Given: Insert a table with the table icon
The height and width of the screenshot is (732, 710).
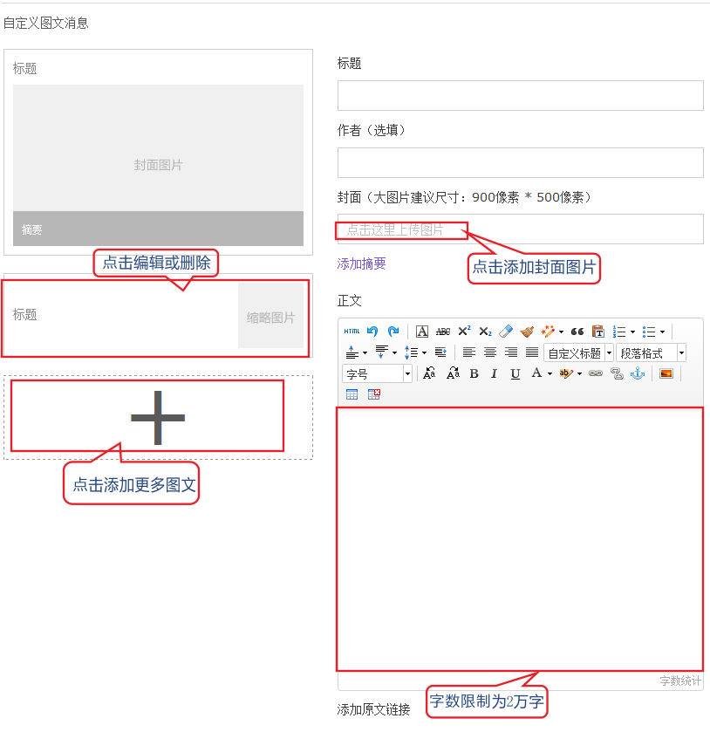Looking at the screenshot, I should (x=352, y=394).
